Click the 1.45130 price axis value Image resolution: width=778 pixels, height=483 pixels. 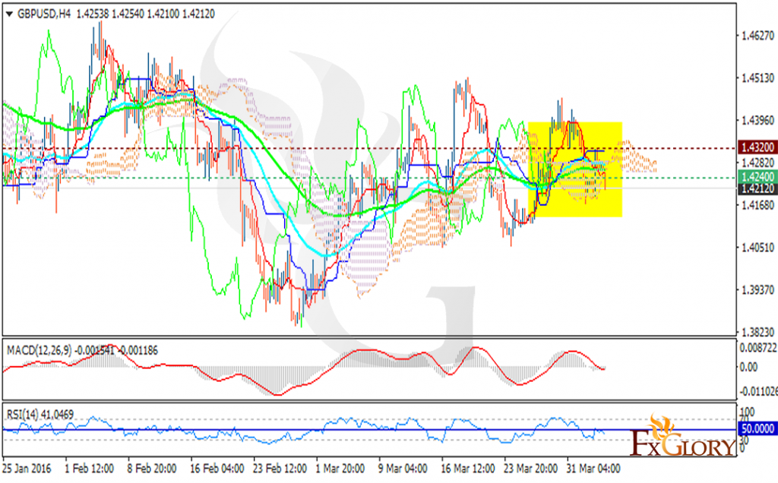click(757, 78)
